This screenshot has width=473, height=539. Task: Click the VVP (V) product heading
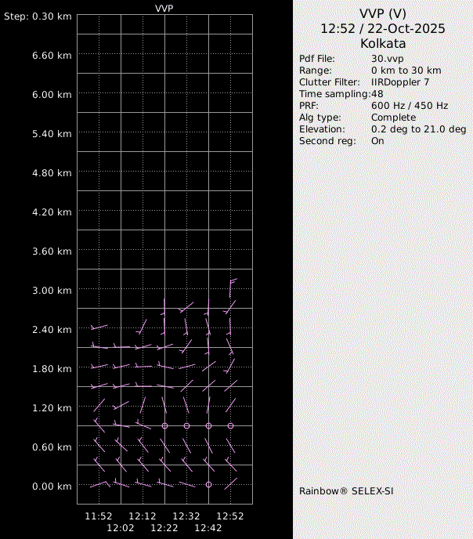[382, 13]
